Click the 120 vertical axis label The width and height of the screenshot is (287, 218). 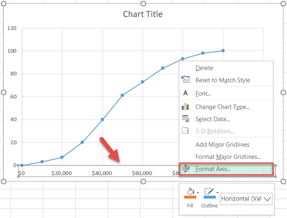tap(12, 28)
